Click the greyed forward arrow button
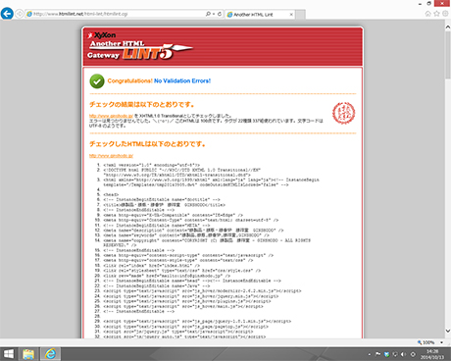Image resolution: width=451 pixels, height=361 pixels. (x=20, y=14)
